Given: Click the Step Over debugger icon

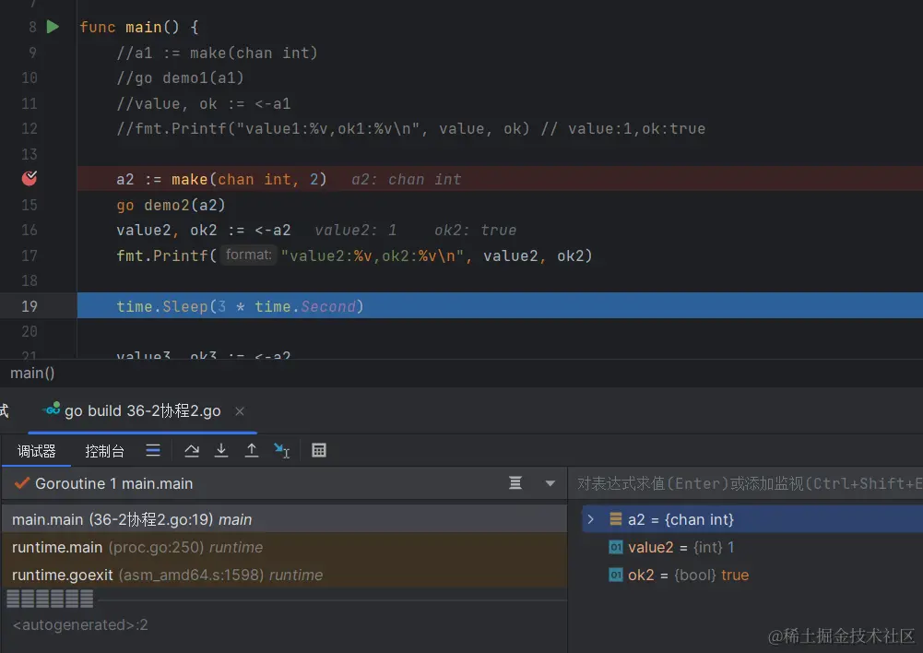Looking at the screenshot, I should tap(192, 450).
